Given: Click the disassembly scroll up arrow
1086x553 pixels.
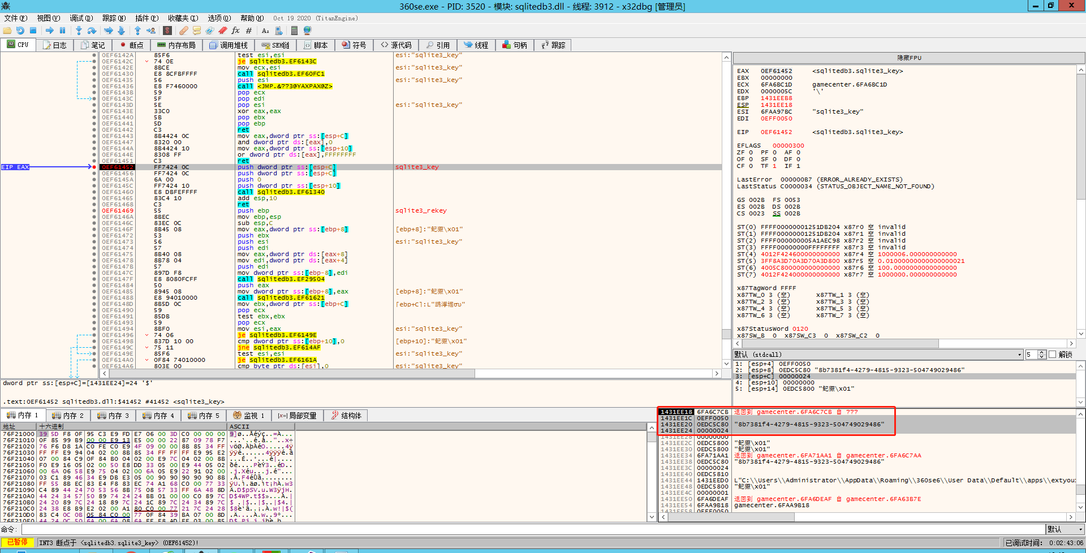Looking at the screenshot, I should pyautogui.click(x=727, y=57).
